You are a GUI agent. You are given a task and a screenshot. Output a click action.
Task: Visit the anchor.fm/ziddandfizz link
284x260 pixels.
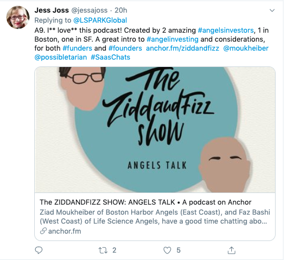pos(182,48)
